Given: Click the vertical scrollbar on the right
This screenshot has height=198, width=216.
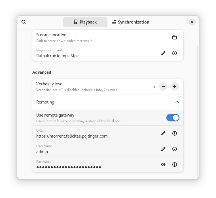Looking at the screenshot, I should (198, 111).
